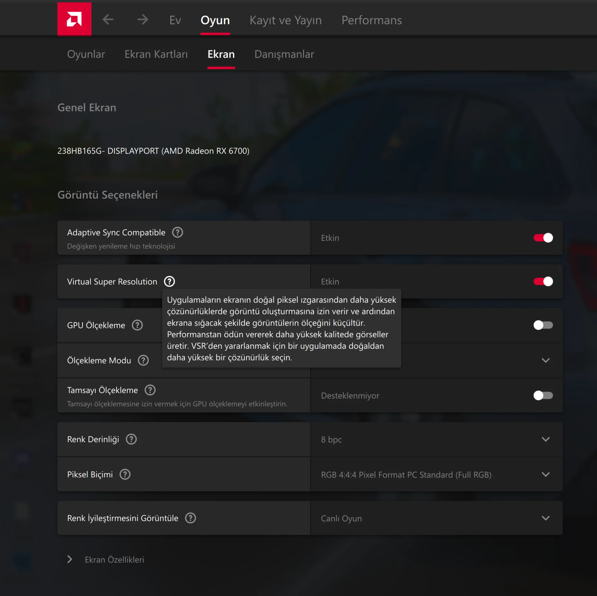Click help icon next to Adaptive Sync Compatible
This screenshot has width=597, height=596.
click(x=177, y=232)
